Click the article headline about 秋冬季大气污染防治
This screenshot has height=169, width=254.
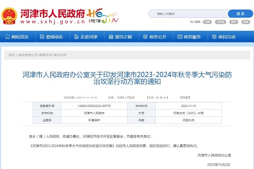tap(127, 78)
